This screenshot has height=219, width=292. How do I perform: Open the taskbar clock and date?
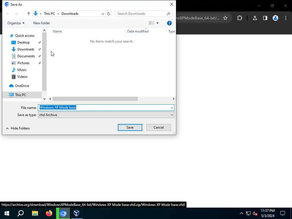(x=267, y=213)
